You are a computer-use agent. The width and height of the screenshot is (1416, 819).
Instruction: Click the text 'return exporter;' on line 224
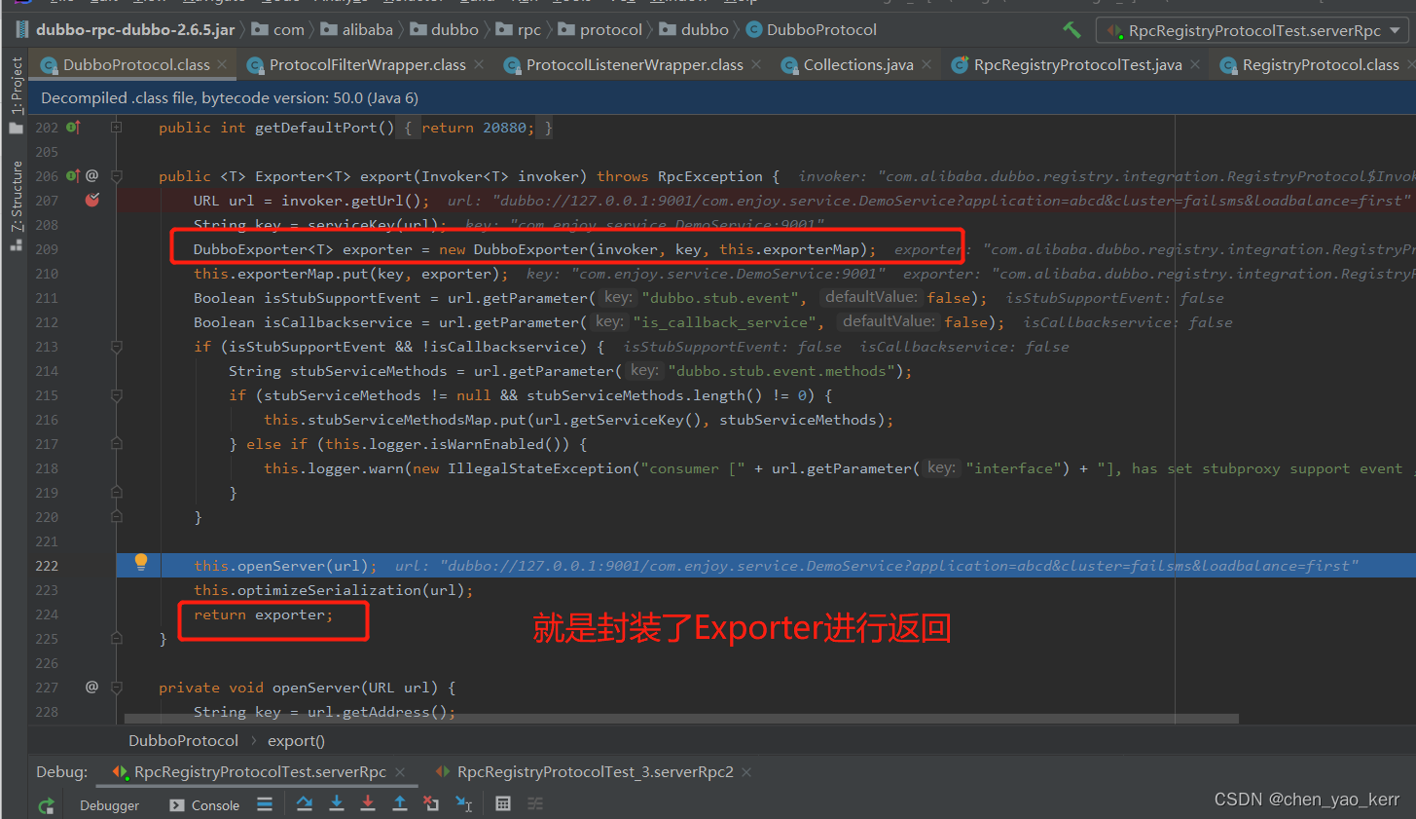pos(263,614)
